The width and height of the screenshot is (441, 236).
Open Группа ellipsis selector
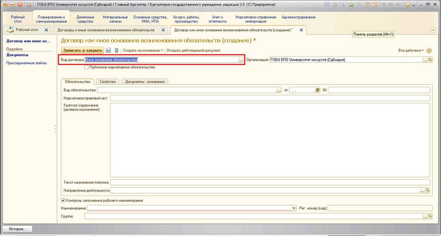tap(425, 216)
